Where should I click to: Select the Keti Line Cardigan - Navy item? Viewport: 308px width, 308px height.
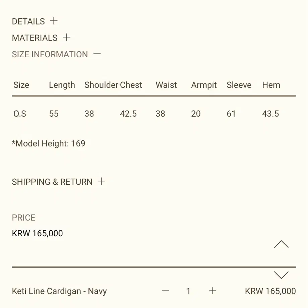pos(59,291)
